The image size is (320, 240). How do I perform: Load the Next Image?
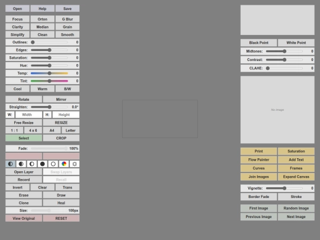[296, 217]
